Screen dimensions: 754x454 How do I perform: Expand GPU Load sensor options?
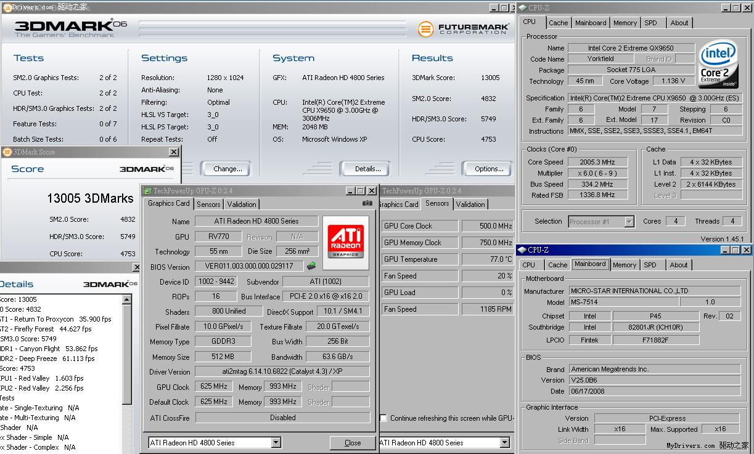tap(420, 293)
